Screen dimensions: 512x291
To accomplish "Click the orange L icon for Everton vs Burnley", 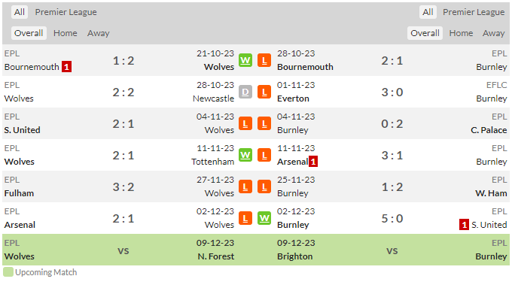I will (264, 92).
